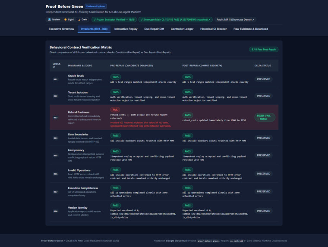
Task: Click the Tenant Isolation invariant name
Action: click(x=78, y=92)
